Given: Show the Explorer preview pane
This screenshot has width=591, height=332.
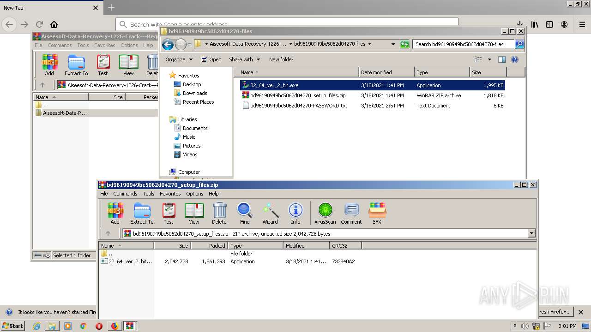Looking at the screenshot, I should click(502, 59).
